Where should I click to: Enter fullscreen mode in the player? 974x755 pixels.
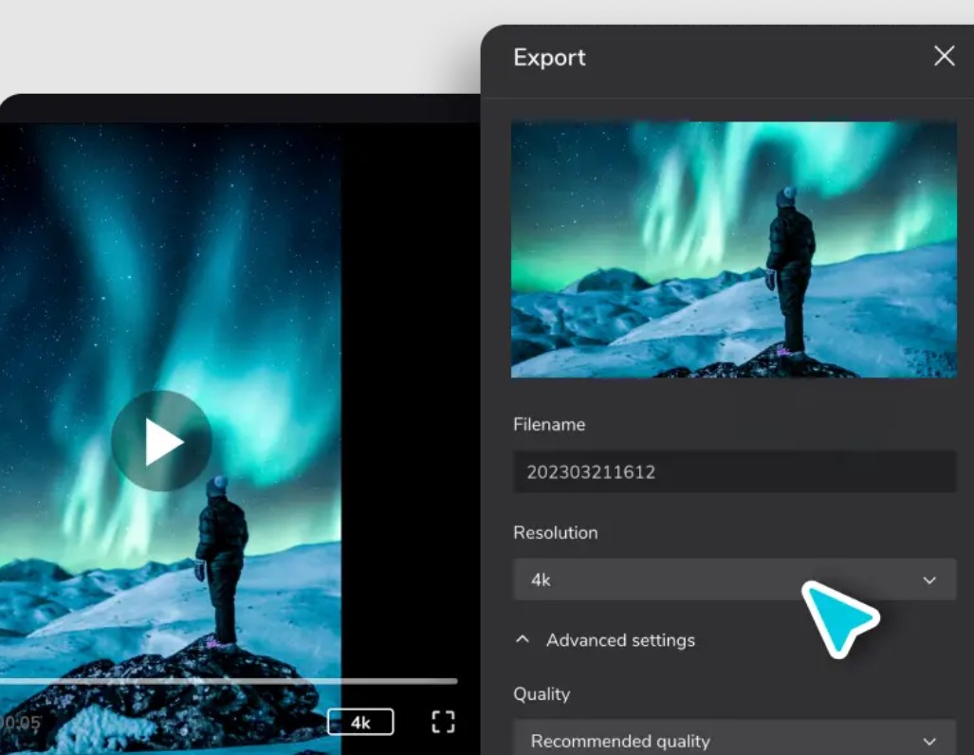[443, 722]
